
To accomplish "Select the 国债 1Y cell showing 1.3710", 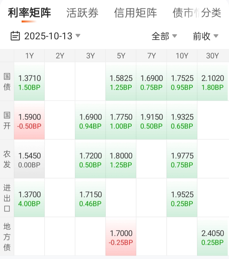I will (30, 82).
